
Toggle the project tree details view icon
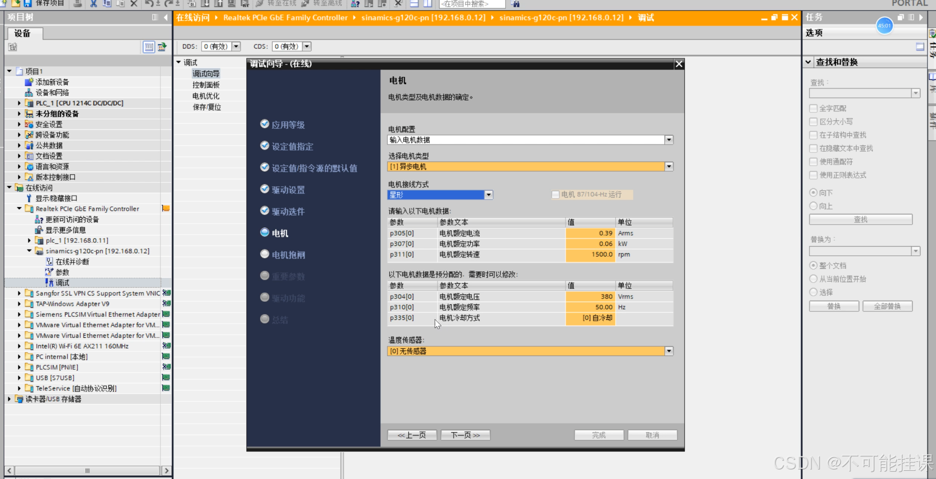tap(149, 47)
